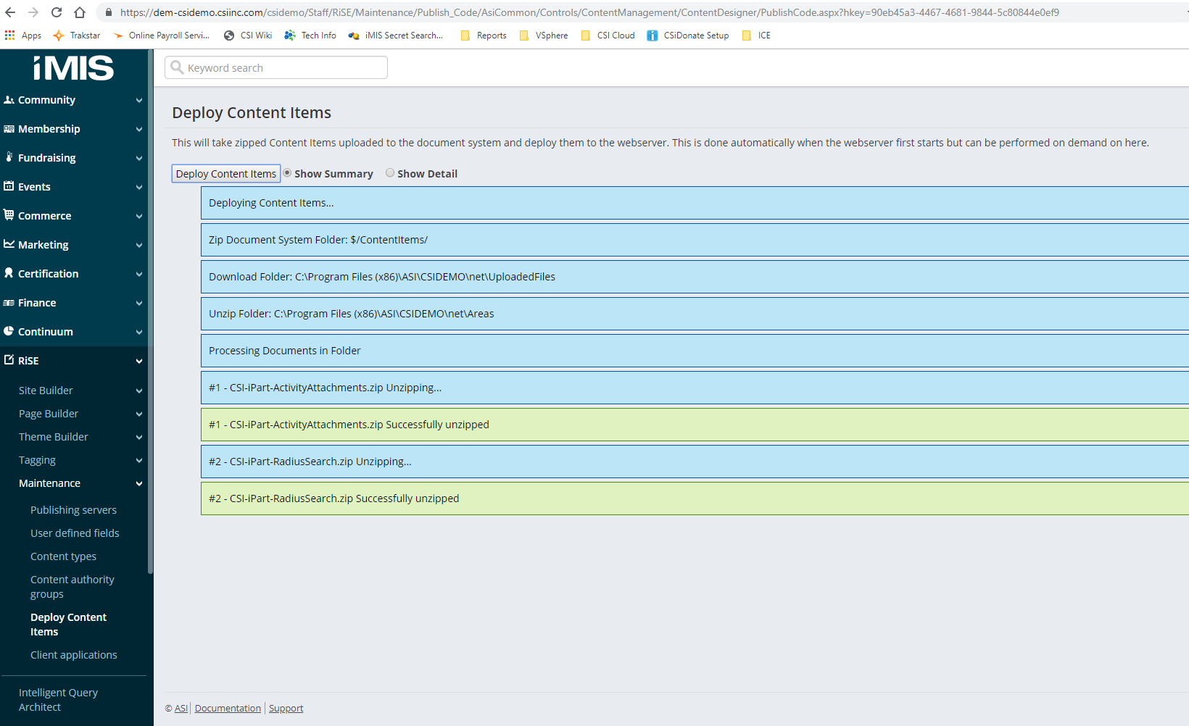Select the Show Detail radio button

[x=390, y=173]
